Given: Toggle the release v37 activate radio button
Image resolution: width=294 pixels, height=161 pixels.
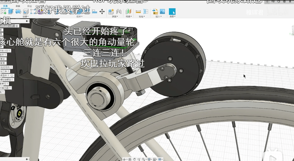Looking at the screenshot, I should tap(17, 26).
